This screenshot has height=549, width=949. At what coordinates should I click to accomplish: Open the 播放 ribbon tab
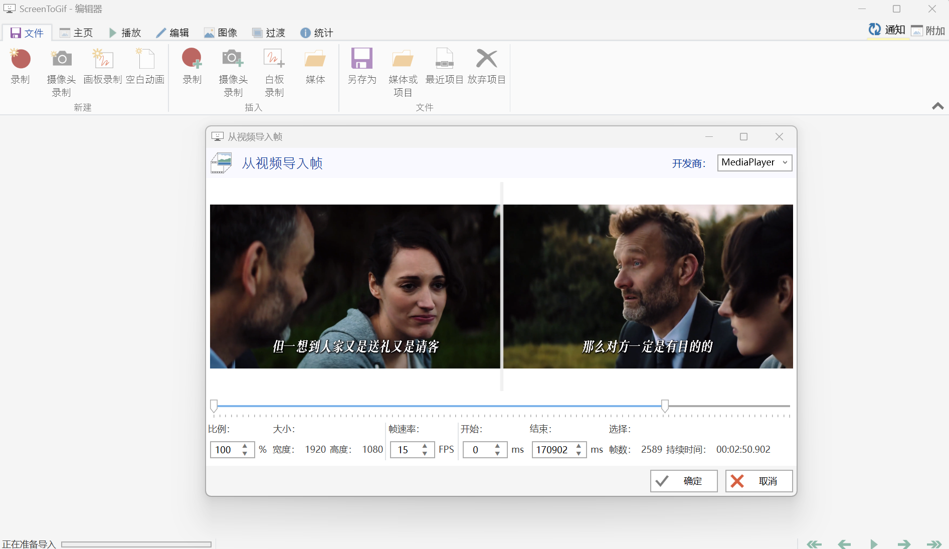coord(125,33)
